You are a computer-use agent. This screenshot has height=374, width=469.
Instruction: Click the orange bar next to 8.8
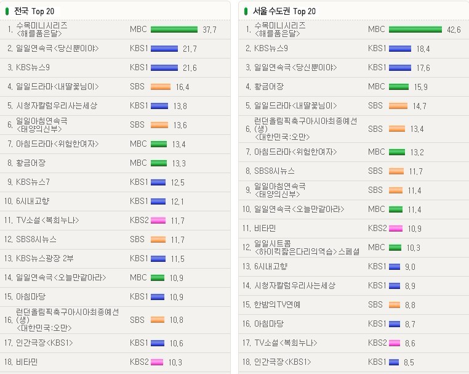point(395,305)
